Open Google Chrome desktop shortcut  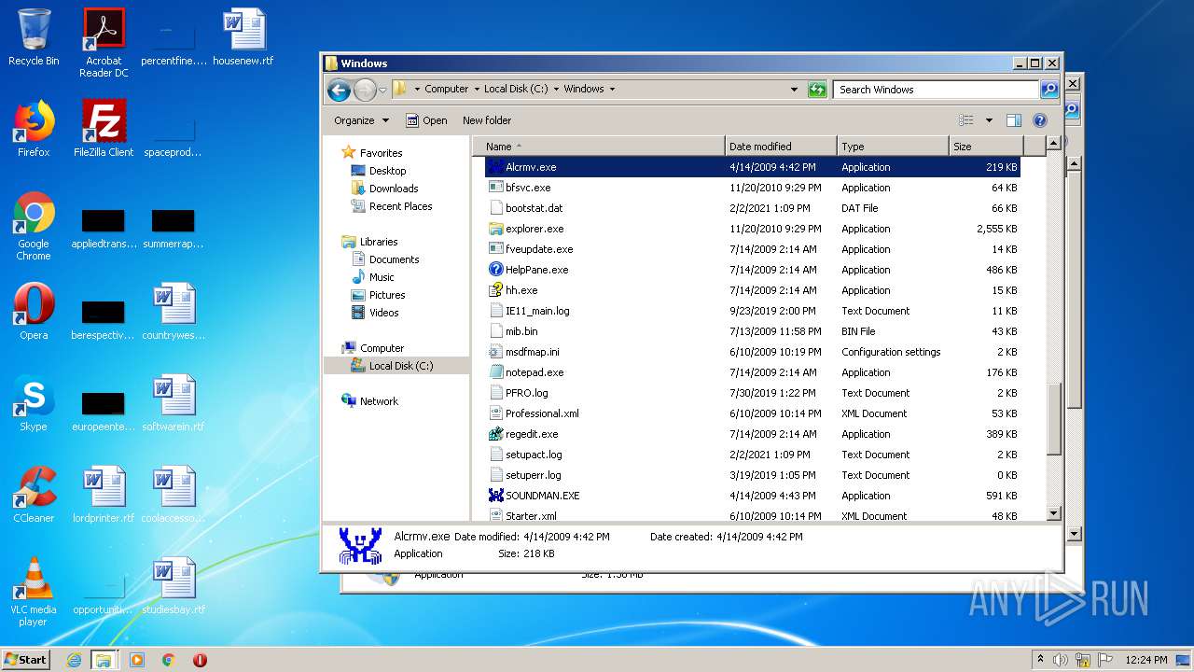34,226
